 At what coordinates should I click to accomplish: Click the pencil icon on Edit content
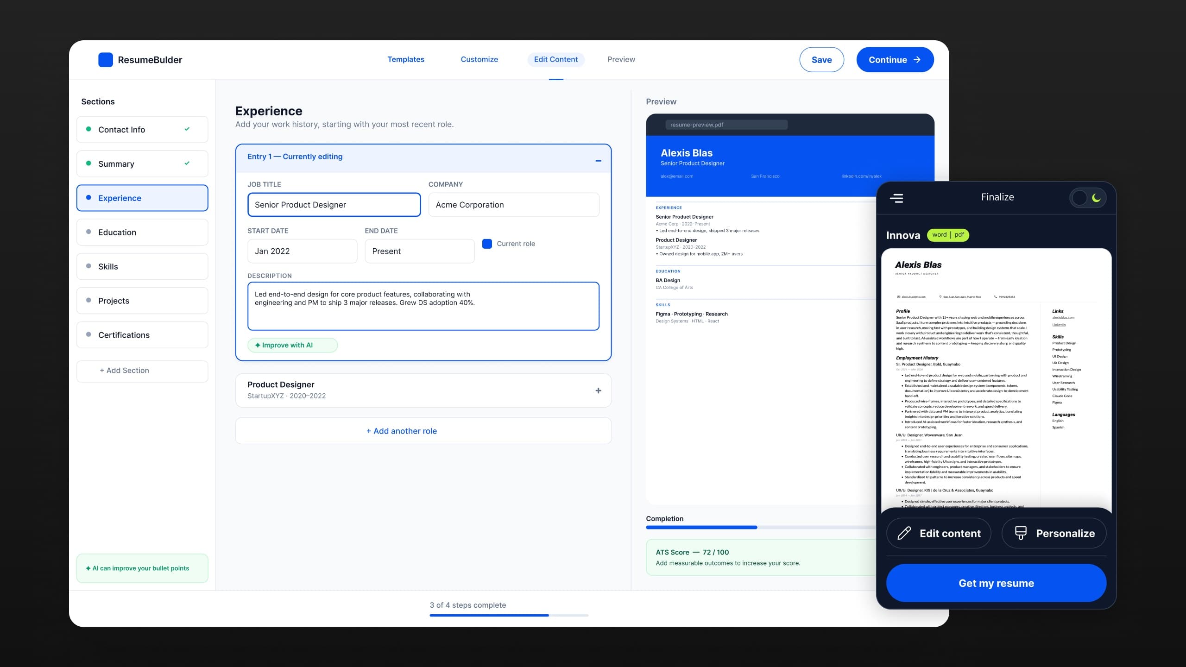point(904,533)
